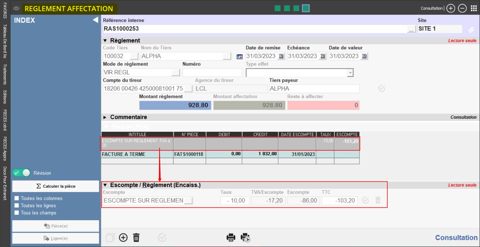Click the paperclip attachment icon near Site

(471, 29)
